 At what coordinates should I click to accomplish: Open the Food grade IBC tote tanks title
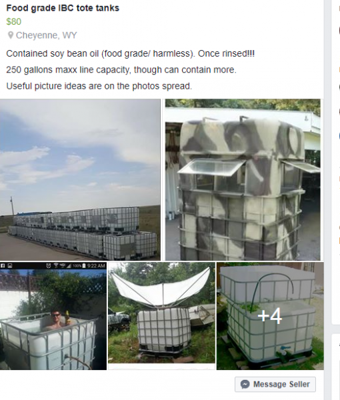63,8
